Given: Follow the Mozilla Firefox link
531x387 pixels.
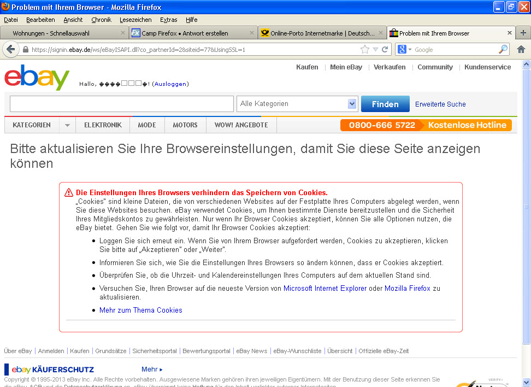Looking at the screenshot, I should [408, 289].
